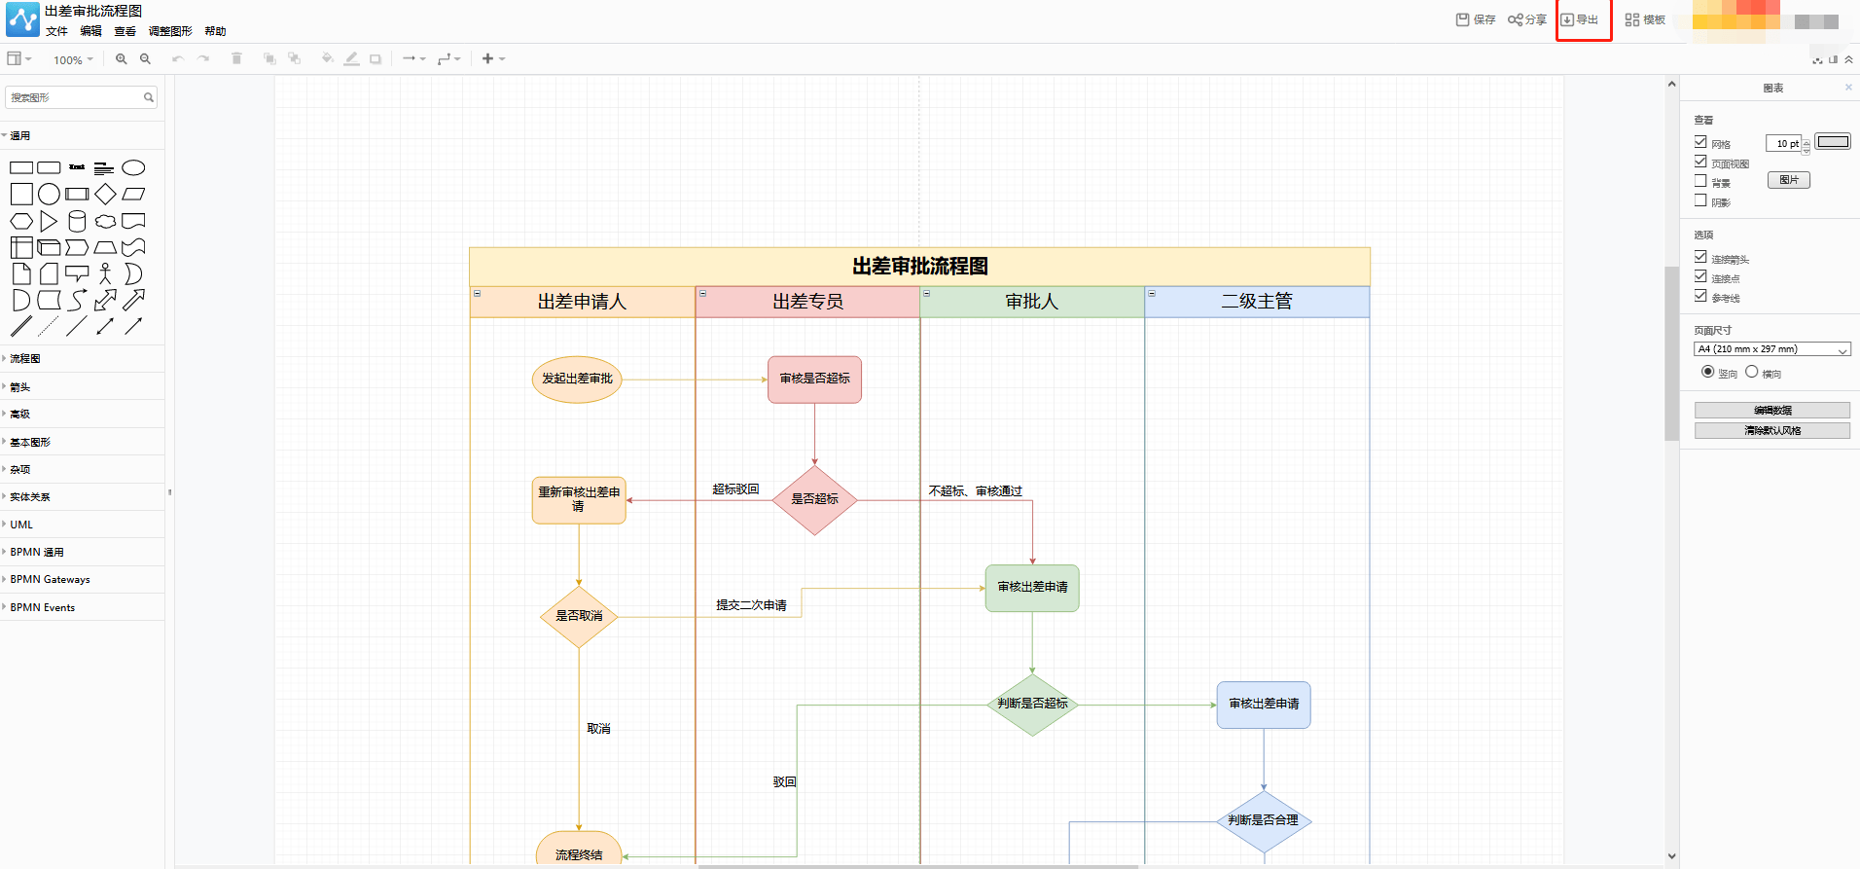This screenshot has width=1860, height=869.
Task: Select the 横向 landscape radio button
Action: tap(1751, 372)
